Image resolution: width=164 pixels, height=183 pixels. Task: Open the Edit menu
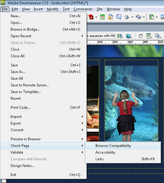pyautogui.click(x=15, y=9)
